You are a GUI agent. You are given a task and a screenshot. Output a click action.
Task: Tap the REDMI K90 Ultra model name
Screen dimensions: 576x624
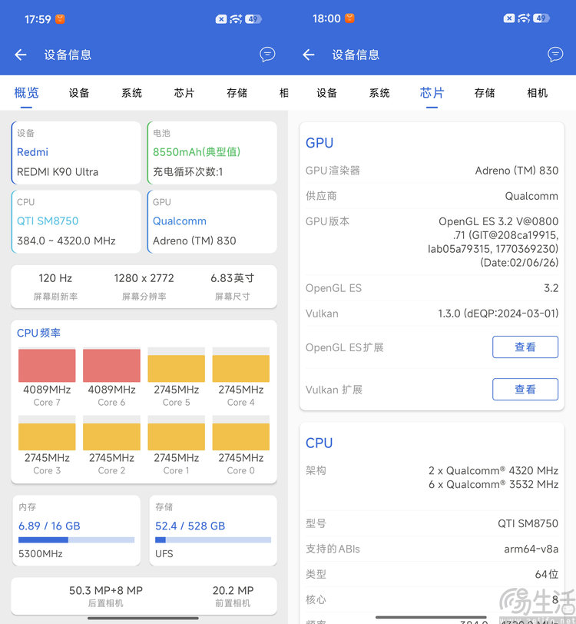click(58, 172)
